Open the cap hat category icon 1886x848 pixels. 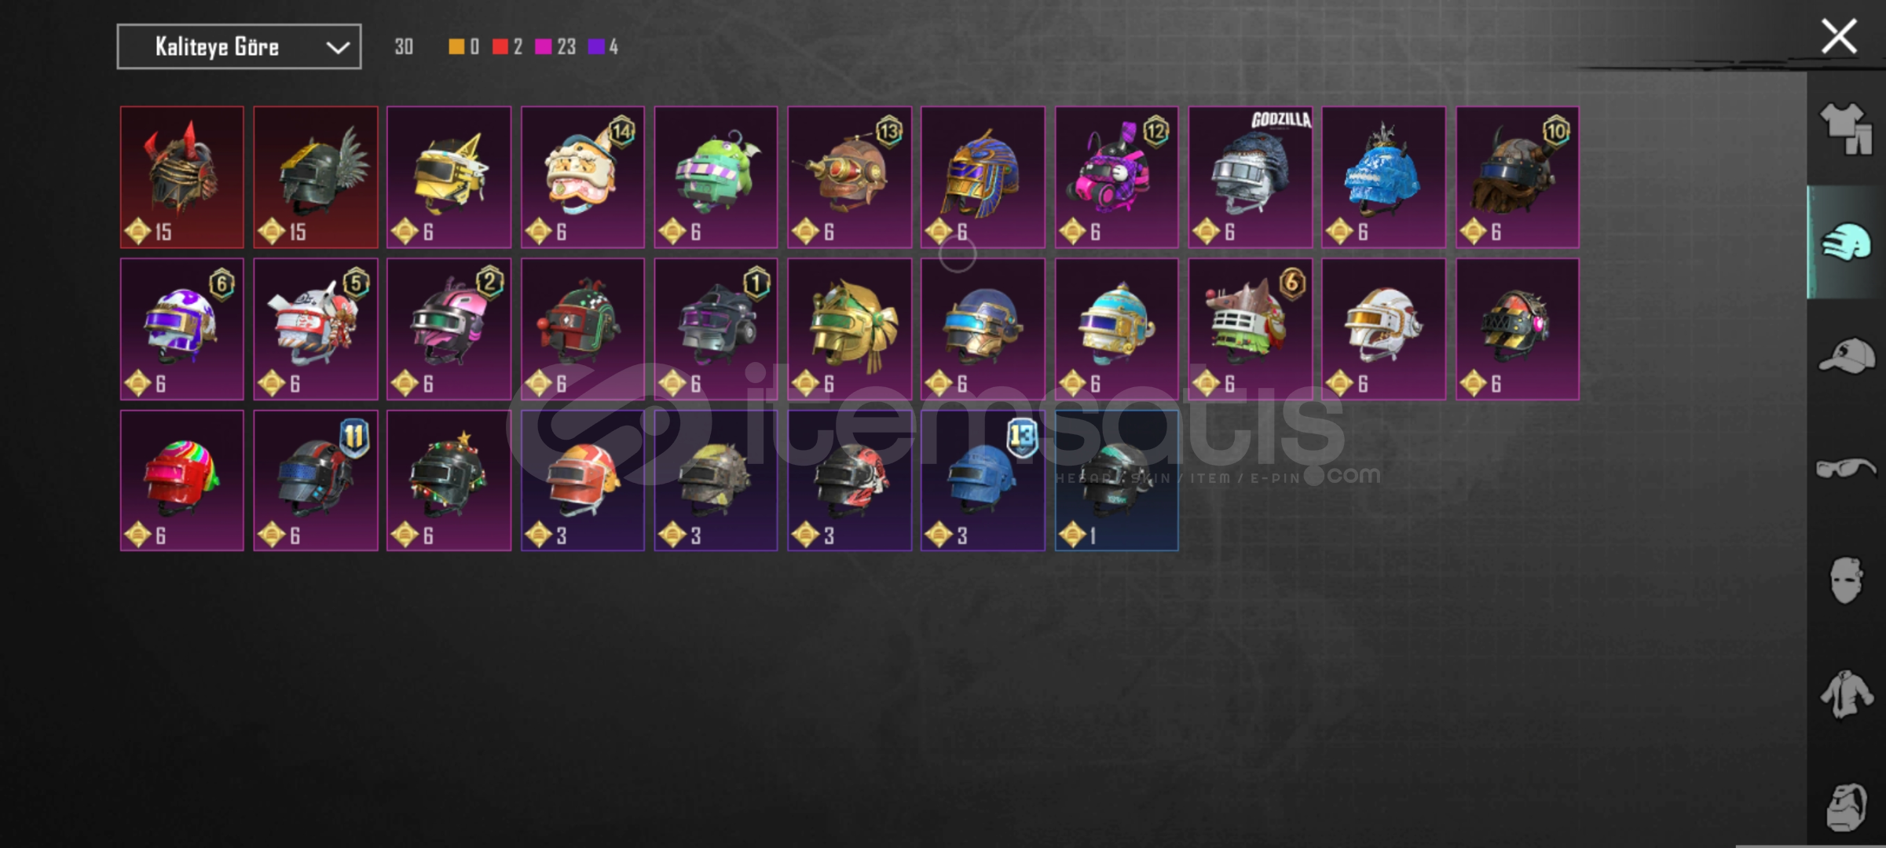(1846, 356)
